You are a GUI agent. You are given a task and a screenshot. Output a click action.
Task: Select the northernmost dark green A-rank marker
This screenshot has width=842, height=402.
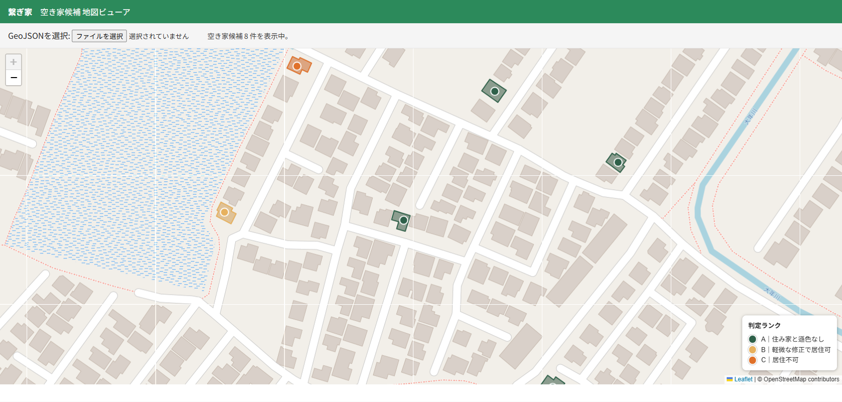pos(495,91)
